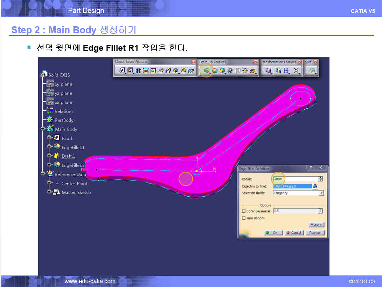Screen dimensions: 382x287
Task: Select the Chamfer tool icon
Action: click(215, 71)
